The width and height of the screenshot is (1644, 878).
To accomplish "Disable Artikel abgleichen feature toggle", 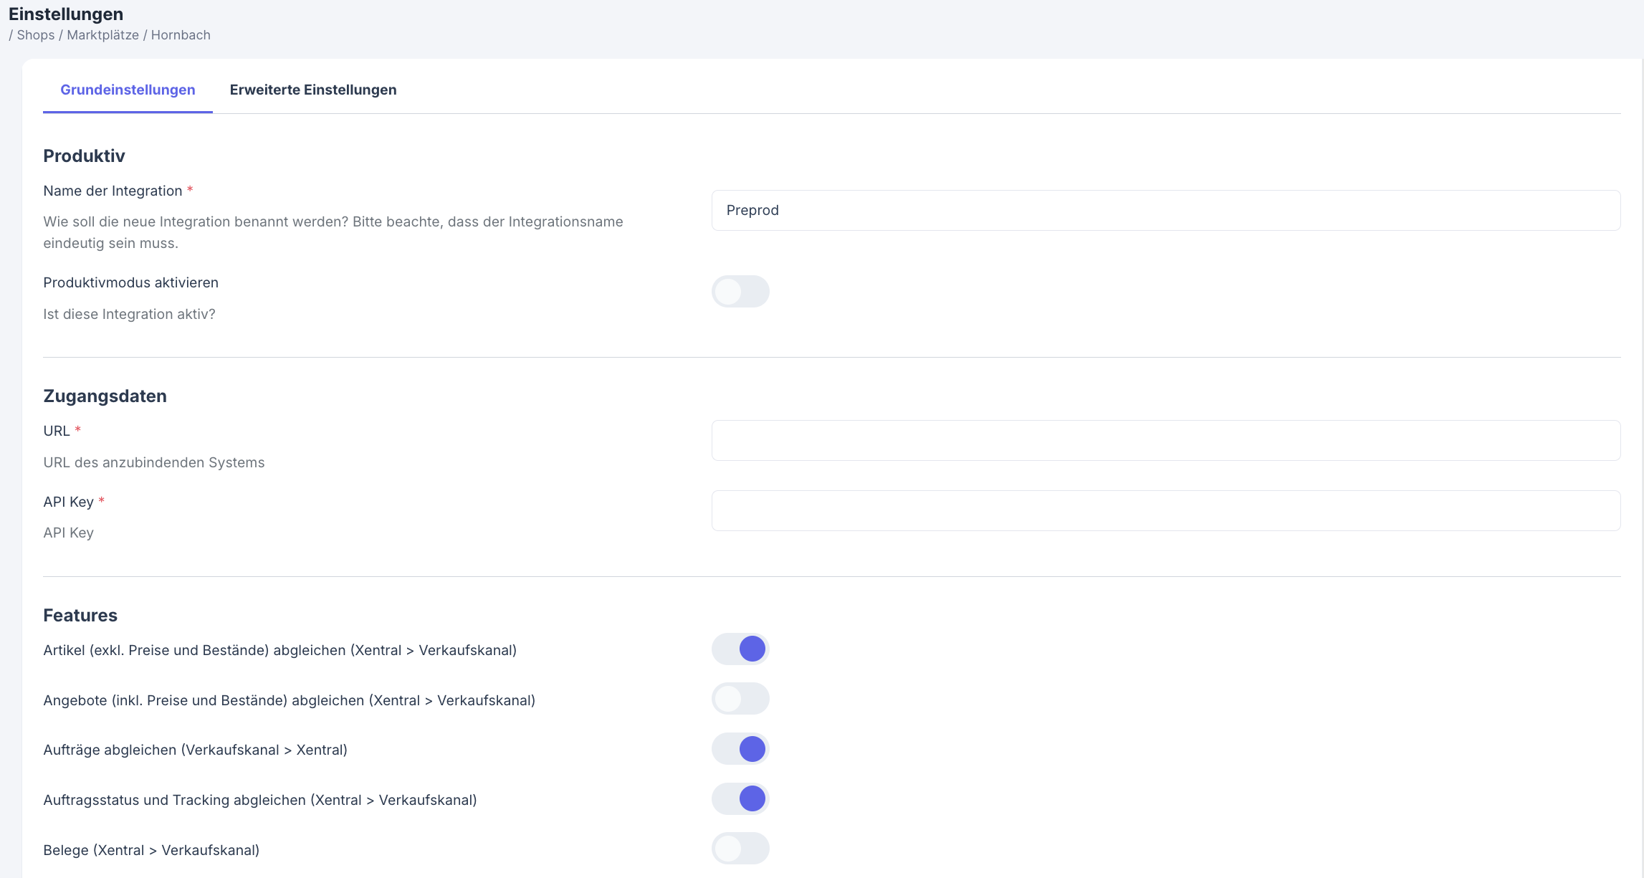I will 740,649.
